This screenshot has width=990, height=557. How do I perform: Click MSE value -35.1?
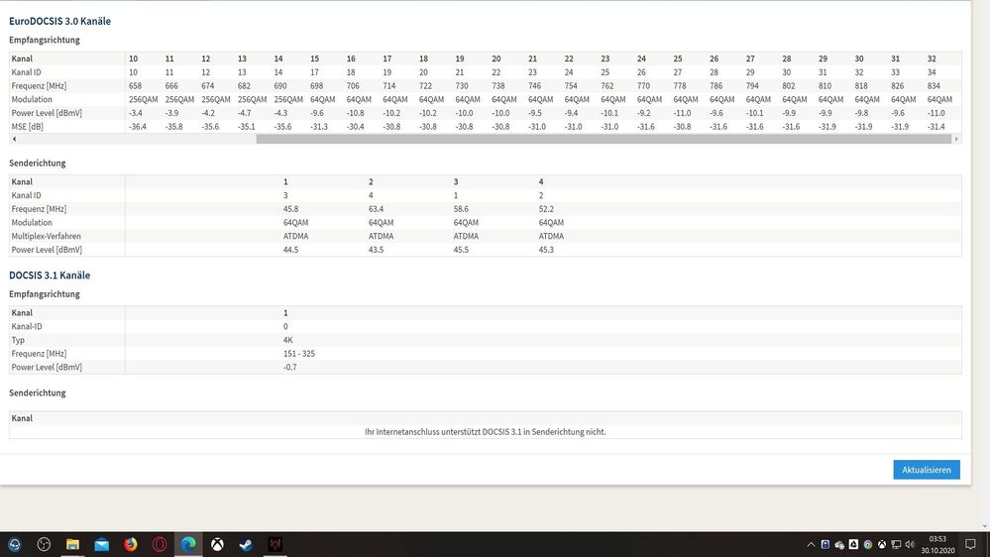[x=246, y=126]
